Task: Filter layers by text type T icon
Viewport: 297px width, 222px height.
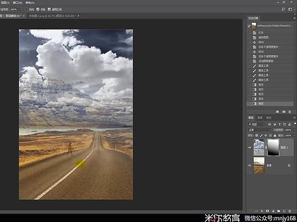Action: pos(279,125)
